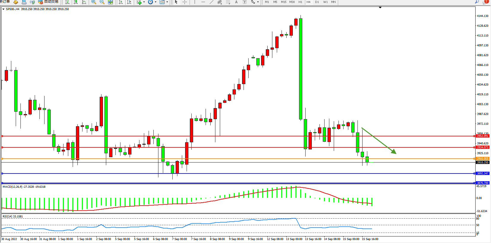
Task: Select the Crosshair tool
Action: click(185, 2)
